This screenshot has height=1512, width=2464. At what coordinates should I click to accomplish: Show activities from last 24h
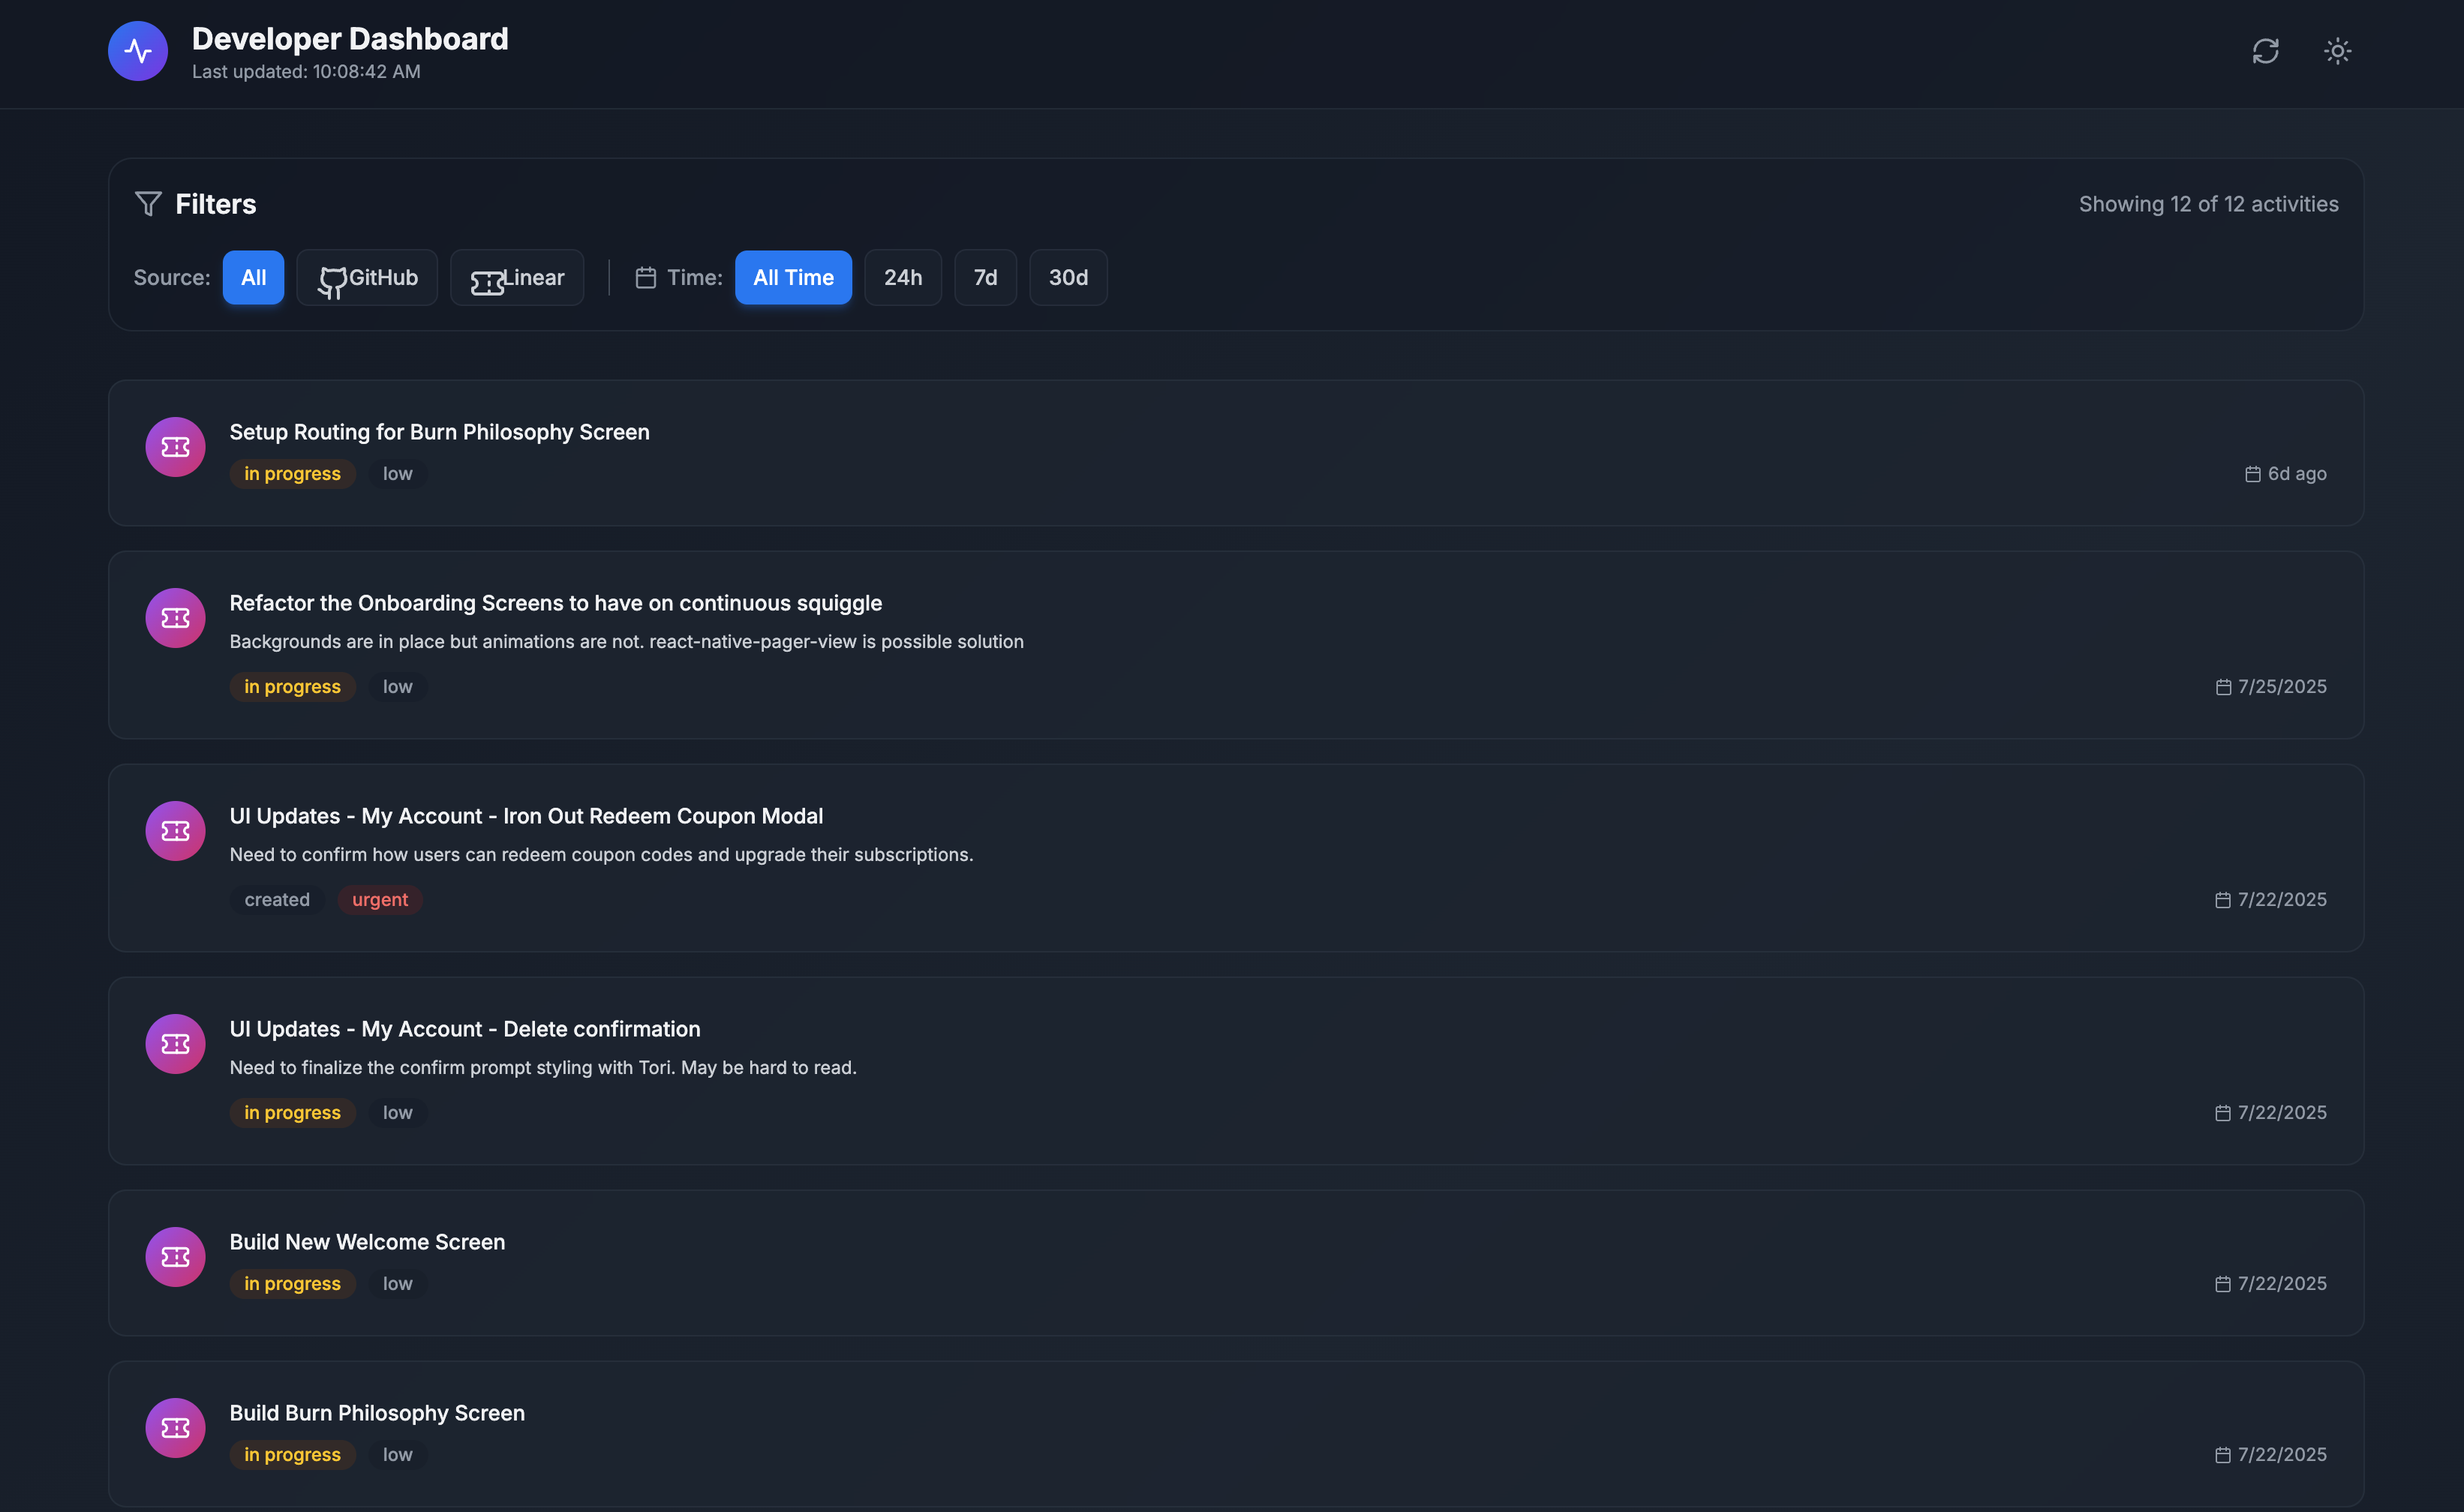point(903,277)
